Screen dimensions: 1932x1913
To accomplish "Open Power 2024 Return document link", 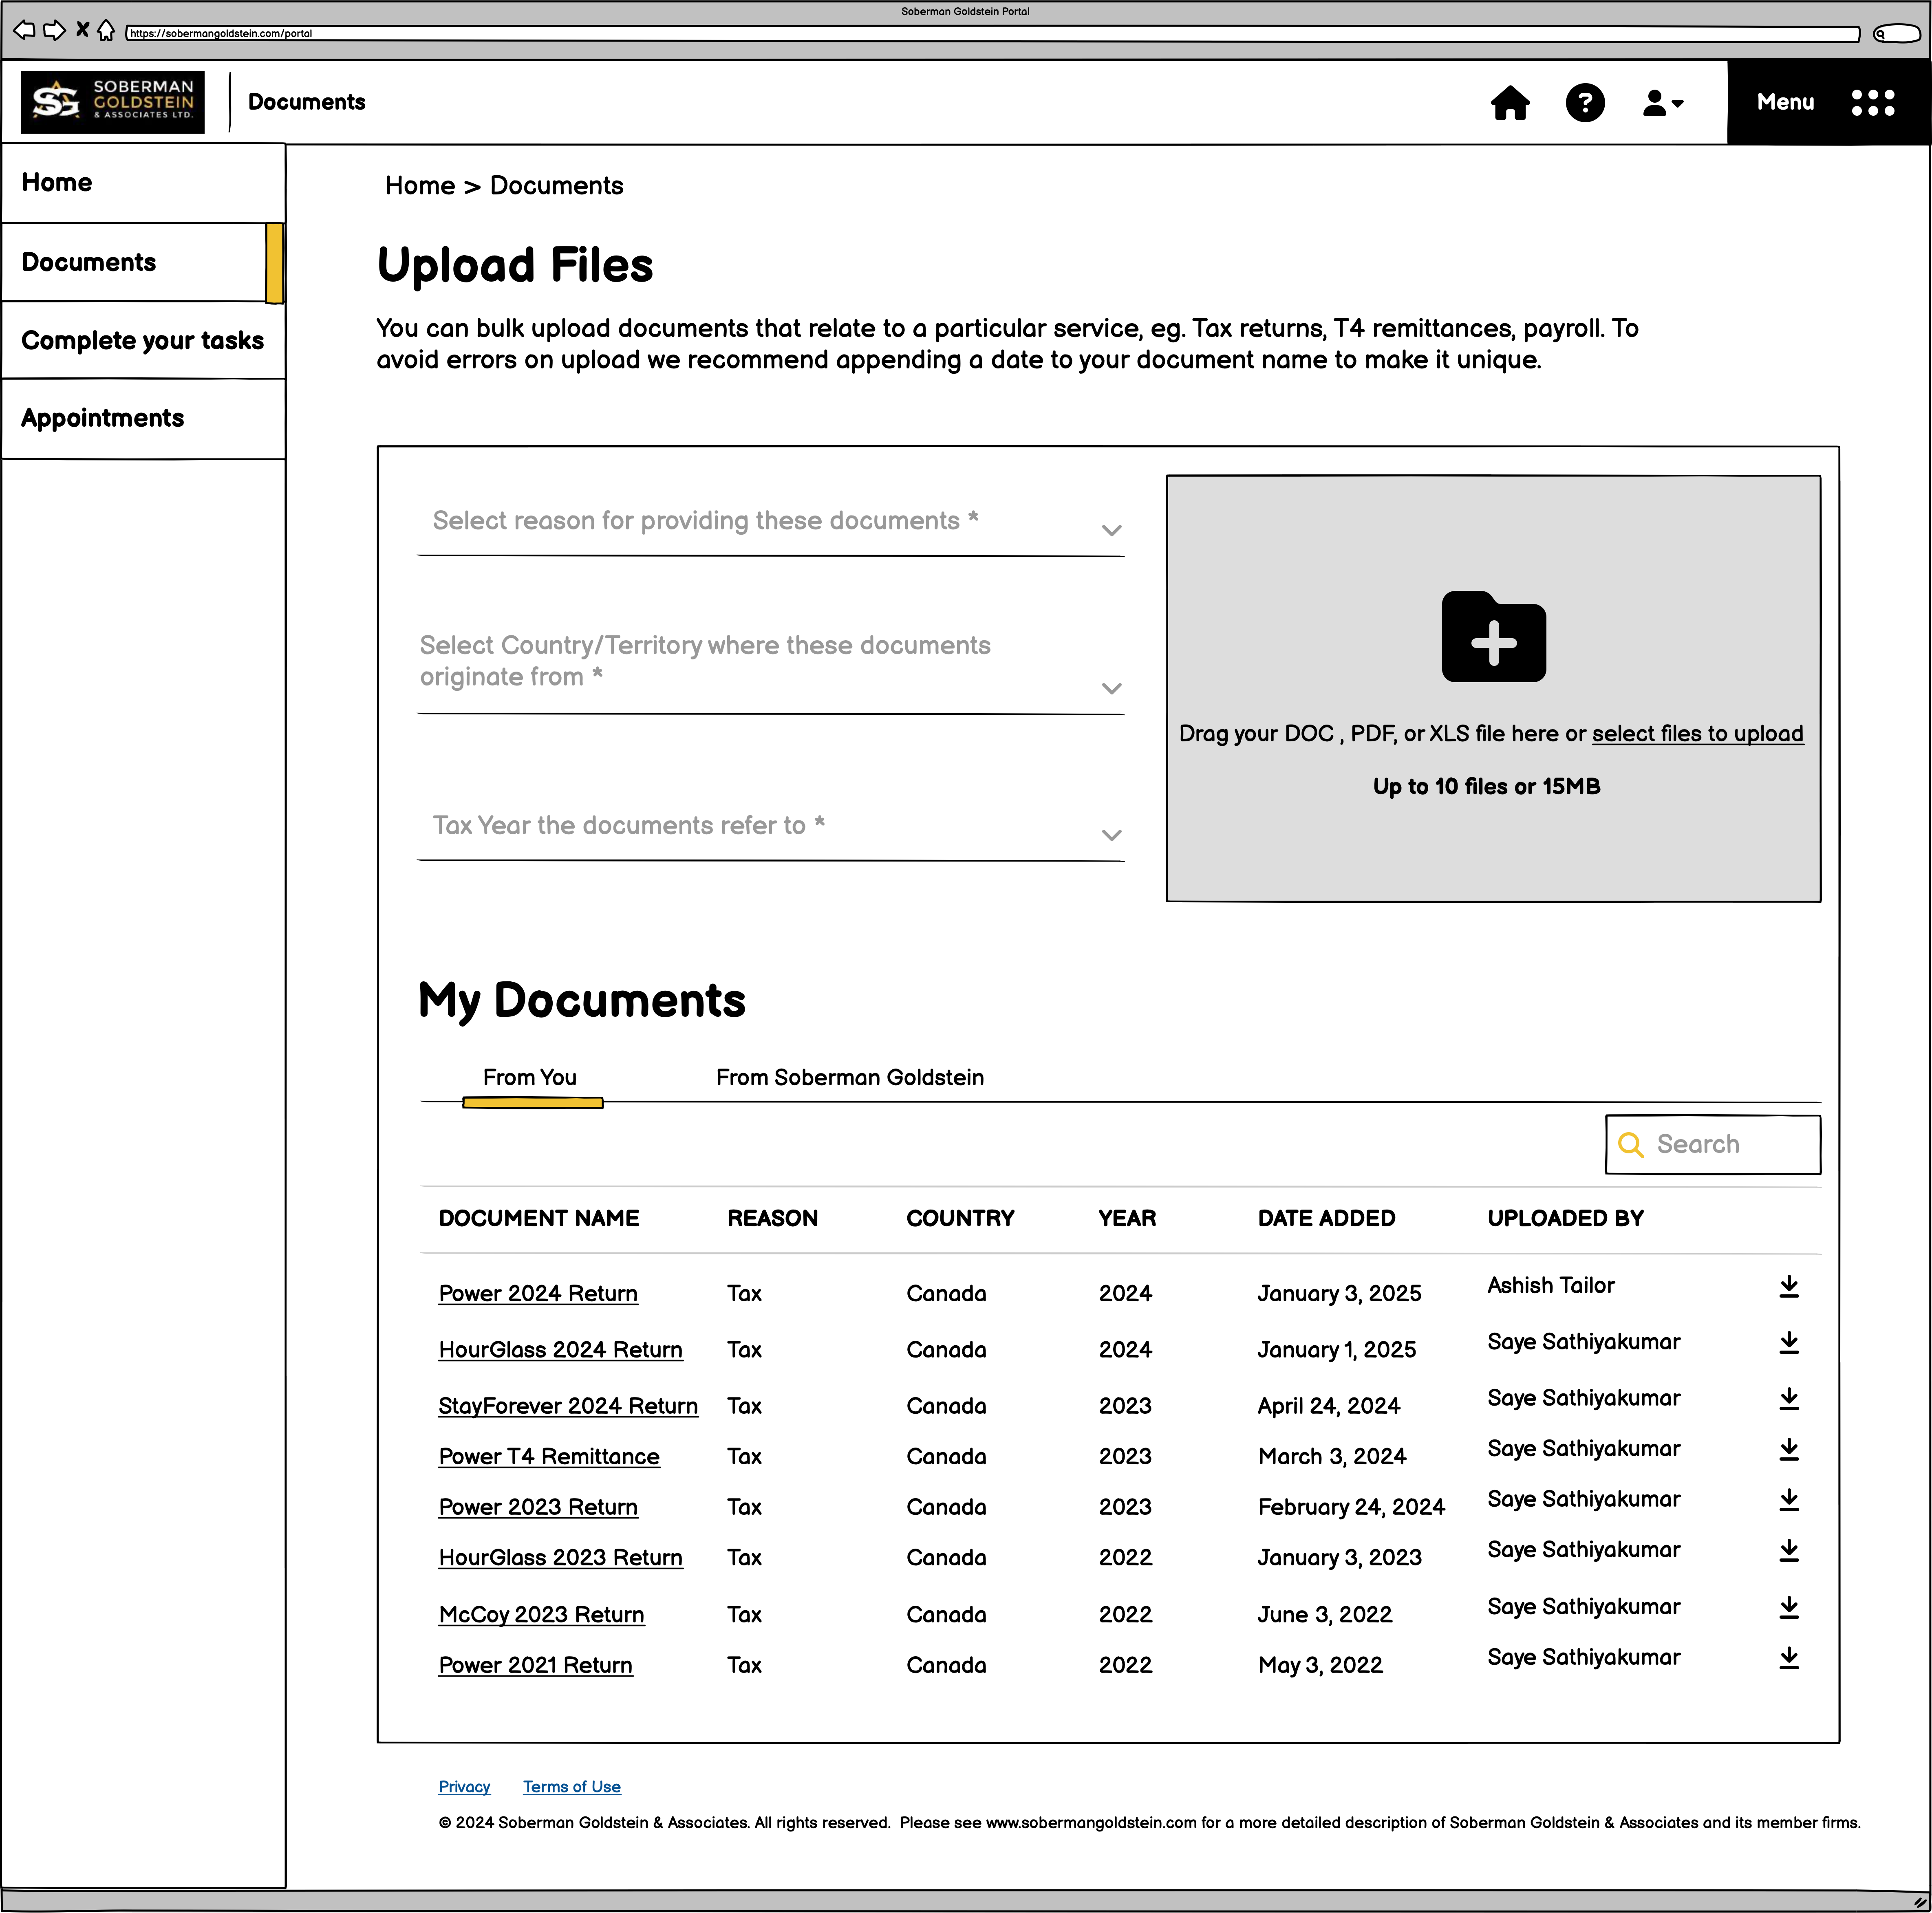I will (538, 1294).
